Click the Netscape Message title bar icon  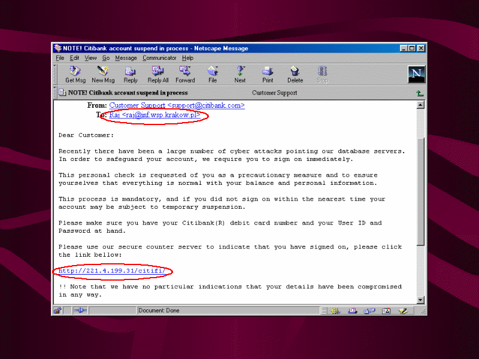point(57,48)
